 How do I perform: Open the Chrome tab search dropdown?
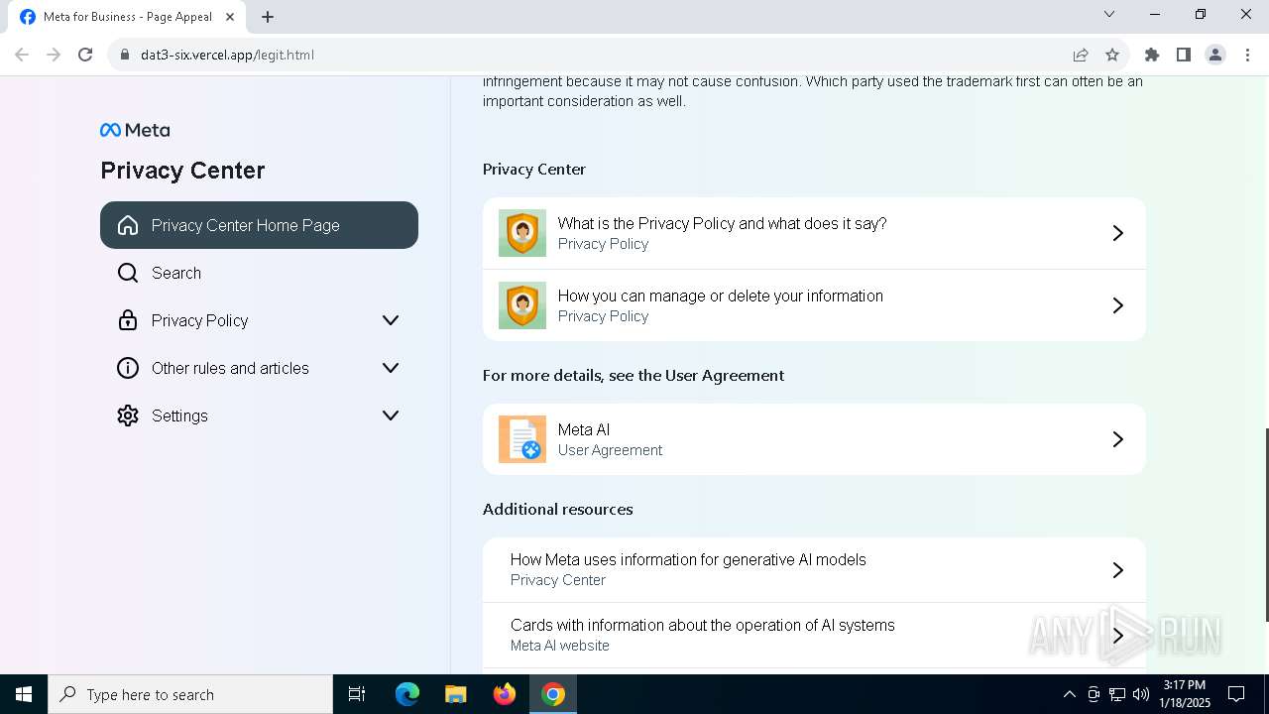pos(1109,15)
